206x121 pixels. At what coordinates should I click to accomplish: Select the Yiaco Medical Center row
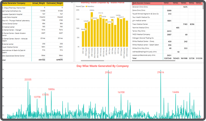pyautogui.click(x=141, y=24)
